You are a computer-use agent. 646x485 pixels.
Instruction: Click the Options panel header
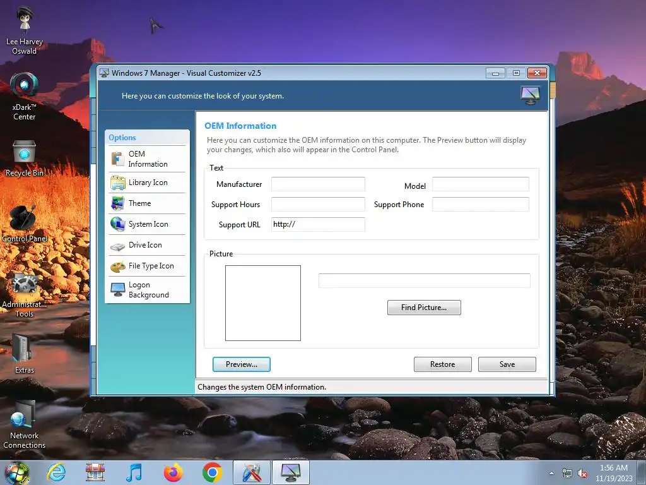[x=147, y=137]
